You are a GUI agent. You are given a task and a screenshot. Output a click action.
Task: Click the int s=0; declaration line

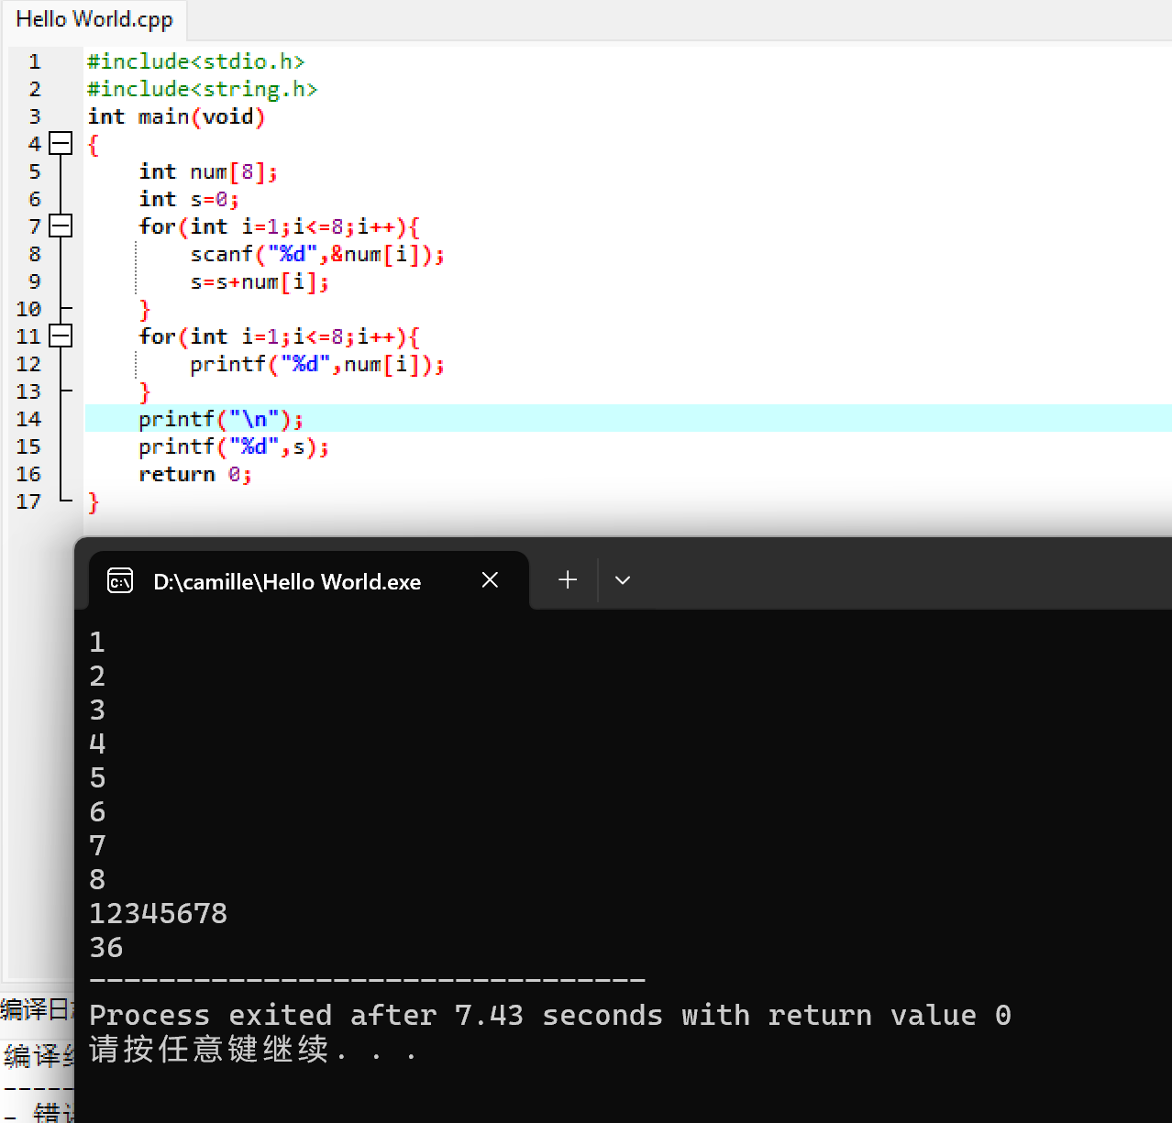click(x=189, y=199)
